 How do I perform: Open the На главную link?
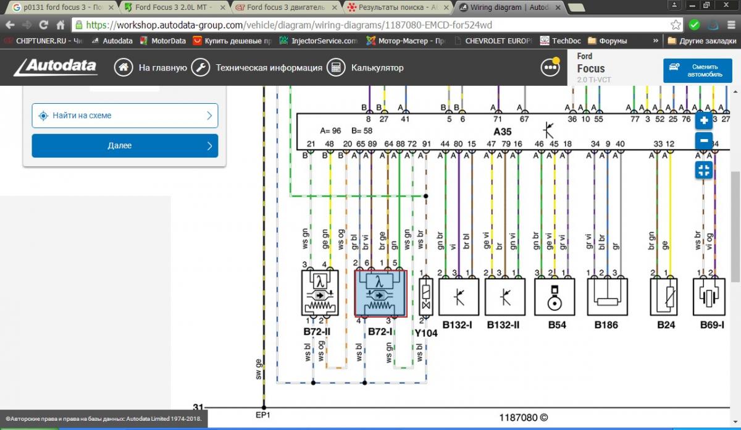coord(162,68)
